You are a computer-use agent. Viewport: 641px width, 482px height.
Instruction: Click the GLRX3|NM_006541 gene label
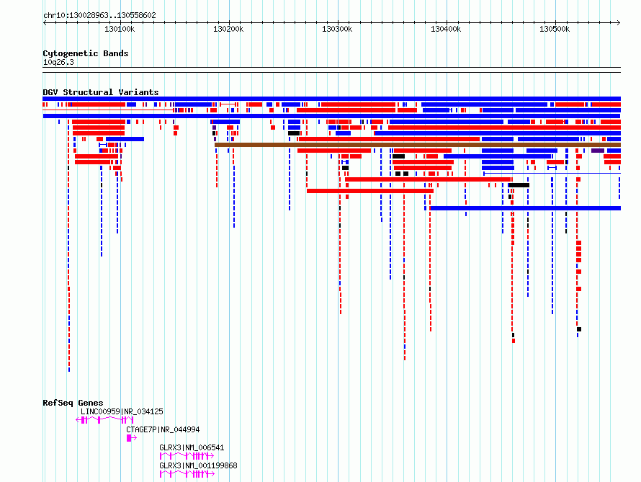click(x=192, y=447)
